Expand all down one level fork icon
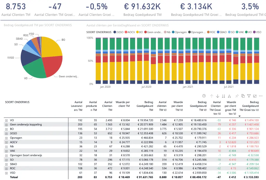This screenshot has width=266, height=180. click(229, 96)
